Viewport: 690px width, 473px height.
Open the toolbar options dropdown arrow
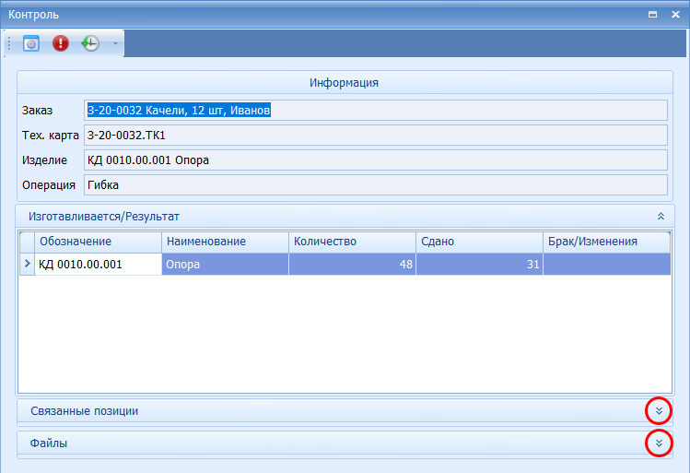click(115, 43)
